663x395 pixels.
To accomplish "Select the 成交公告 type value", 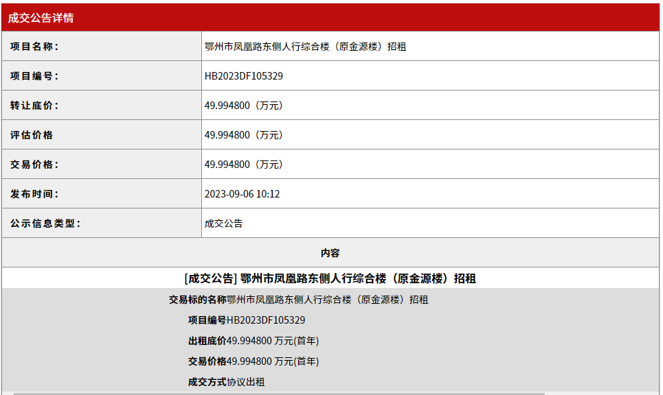I will point(224,224).
